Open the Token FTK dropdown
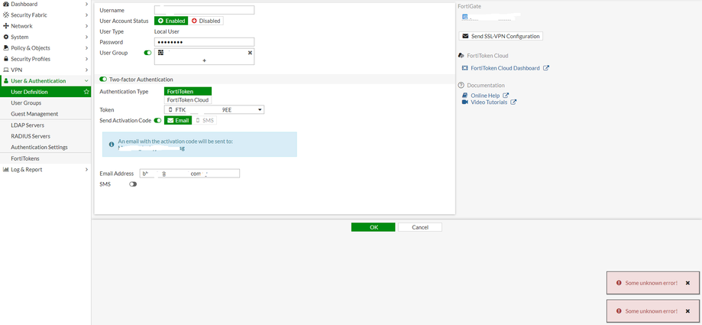Image resolution: width=702 pixels, height=325 pixels. 215,109
